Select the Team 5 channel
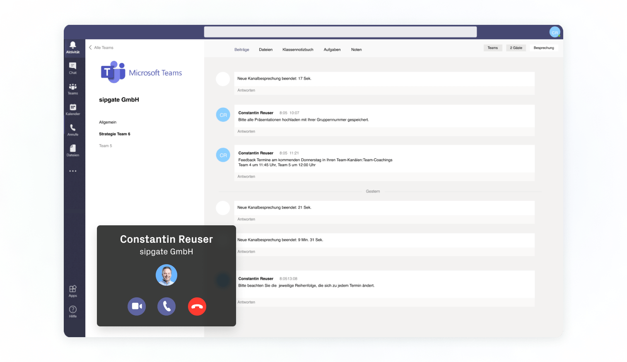 pos(106,146)
